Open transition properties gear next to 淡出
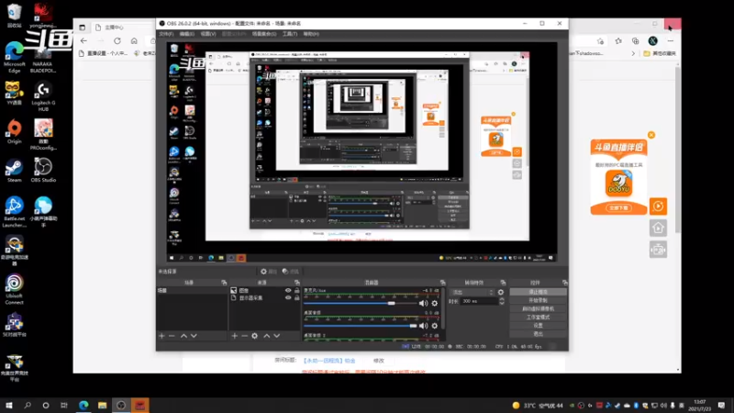Image resolution: width=734 pixels, height=413 pixels. click(501, 292)
